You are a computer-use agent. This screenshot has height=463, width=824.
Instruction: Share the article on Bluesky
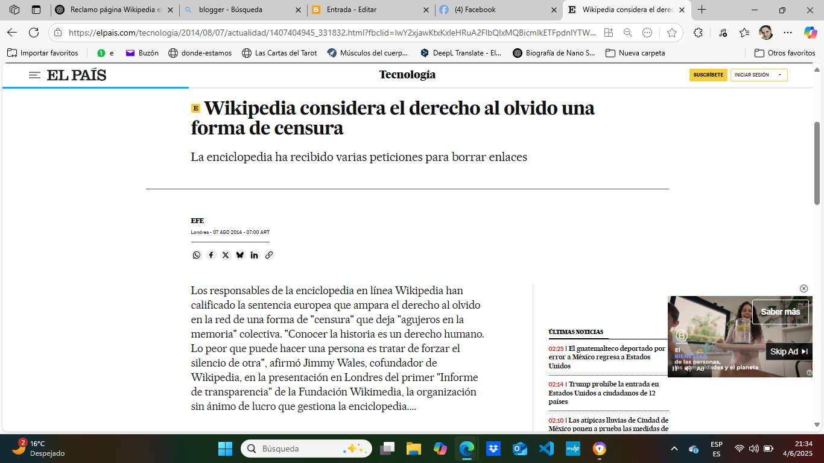[x=240, y=255]
